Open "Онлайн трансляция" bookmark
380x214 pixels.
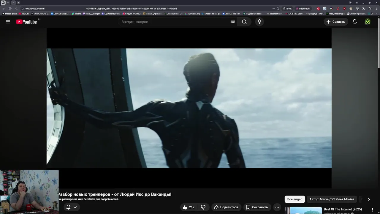pyautogui.click(x=356, y=14)
